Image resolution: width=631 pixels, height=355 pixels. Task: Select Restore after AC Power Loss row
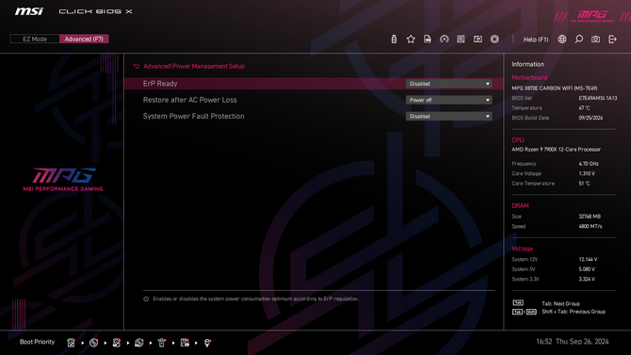[314, 100]
